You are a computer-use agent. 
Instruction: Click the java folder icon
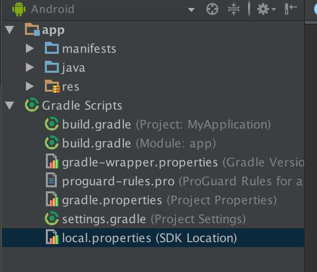52,67
